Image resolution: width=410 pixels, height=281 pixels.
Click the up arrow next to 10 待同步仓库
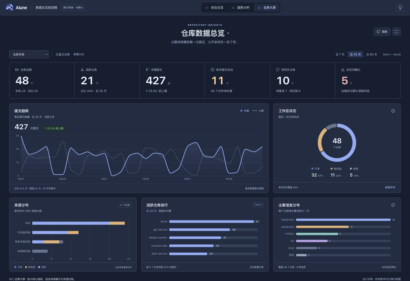point(292,83)
